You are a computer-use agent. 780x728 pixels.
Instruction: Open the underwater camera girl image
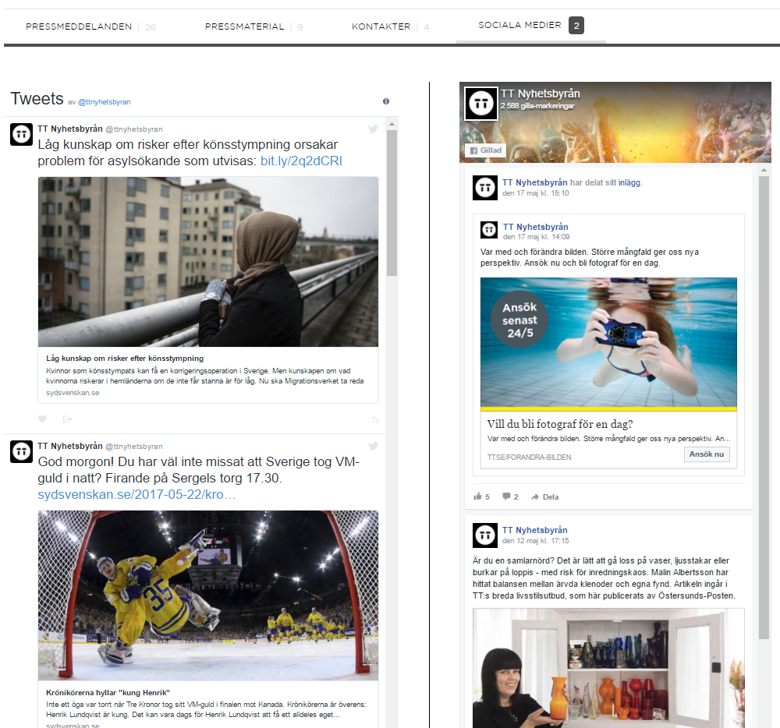point(608,342)
